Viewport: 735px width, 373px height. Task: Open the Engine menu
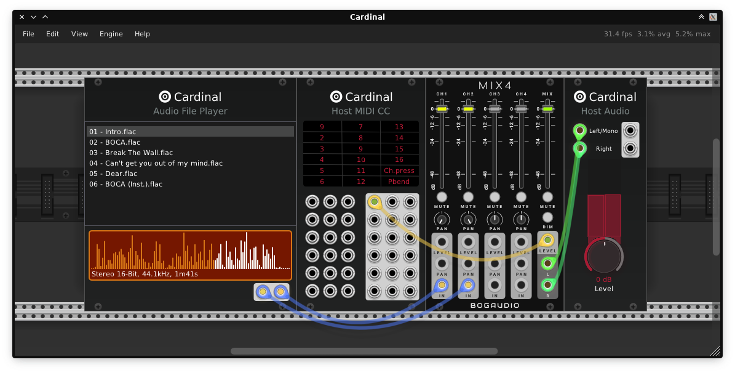[111, 34]
